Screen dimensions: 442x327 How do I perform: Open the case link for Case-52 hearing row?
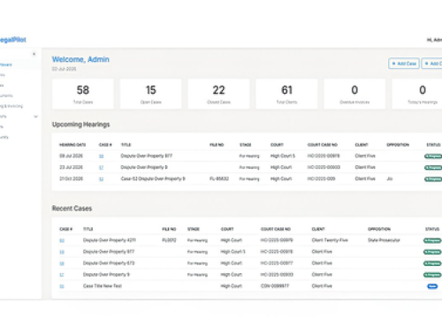tap(102, 179)
